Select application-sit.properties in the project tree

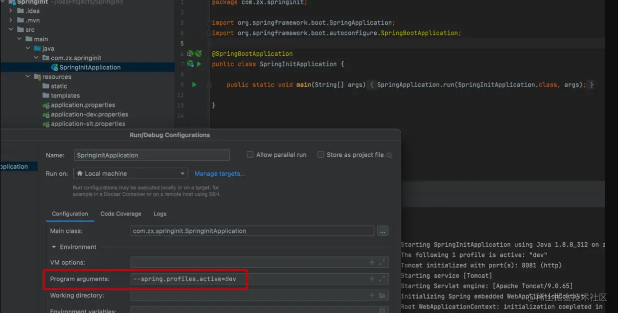click(88, 124)
